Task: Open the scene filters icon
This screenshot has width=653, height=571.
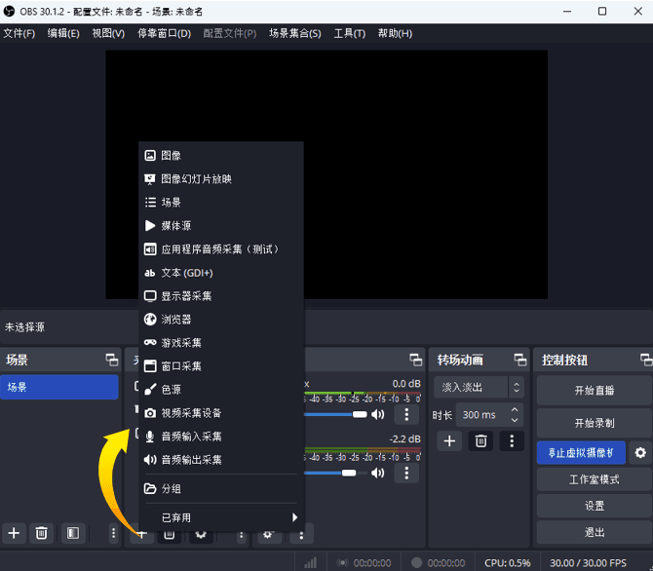Action: [x=71, y=533]
